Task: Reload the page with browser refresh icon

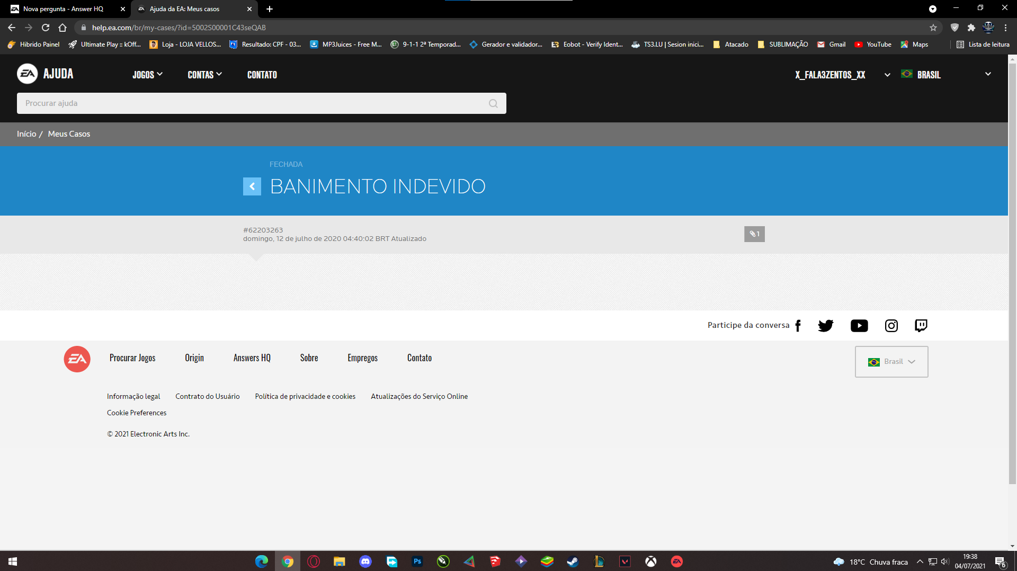Action: (46, 28)
